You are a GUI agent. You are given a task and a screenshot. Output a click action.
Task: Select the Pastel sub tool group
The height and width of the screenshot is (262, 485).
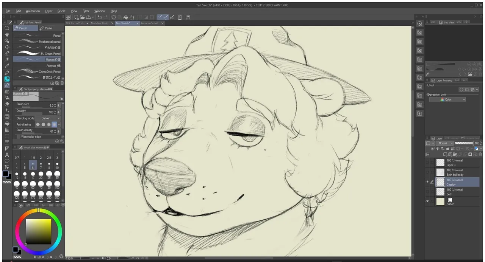(x=49, y=28)
